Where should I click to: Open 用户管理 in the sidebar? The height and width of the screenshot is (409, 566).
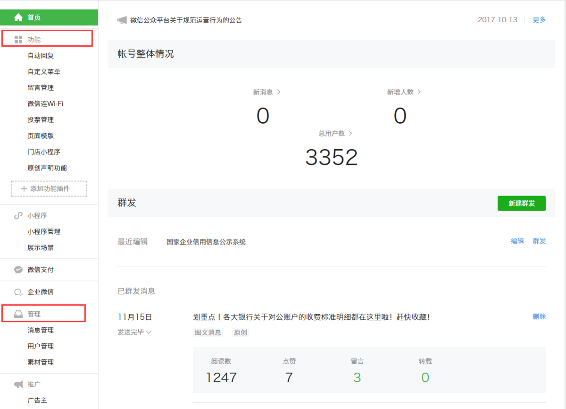tap(41, 346)
